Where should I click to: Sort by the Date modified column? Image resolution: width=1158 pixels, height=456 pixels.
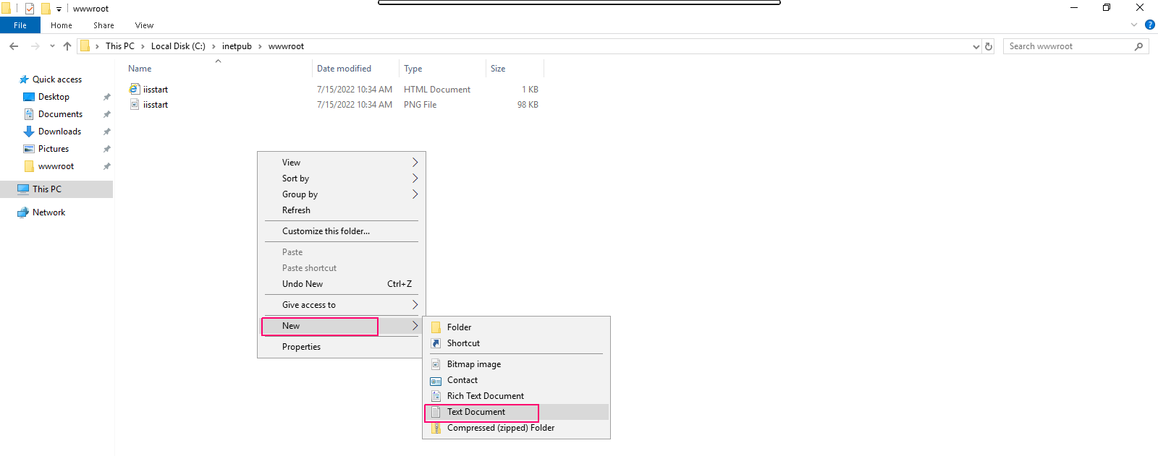[x=344, y=69]
